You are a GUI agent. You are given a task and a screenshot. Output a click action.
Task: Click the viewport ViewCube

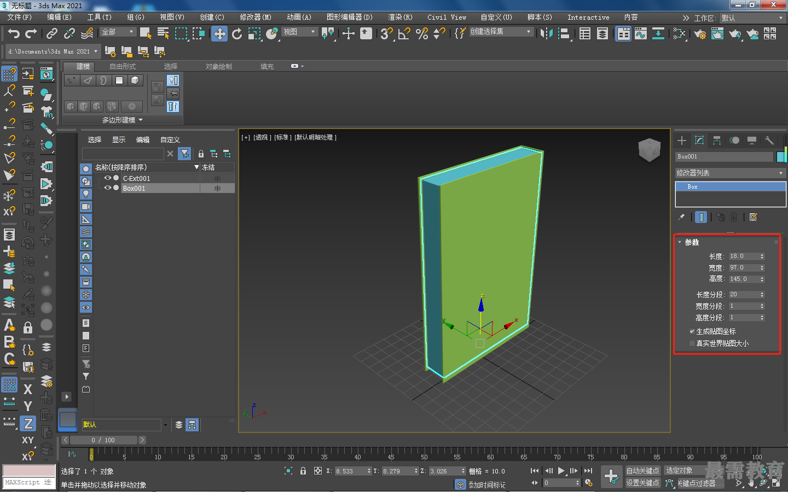point(650,150)
